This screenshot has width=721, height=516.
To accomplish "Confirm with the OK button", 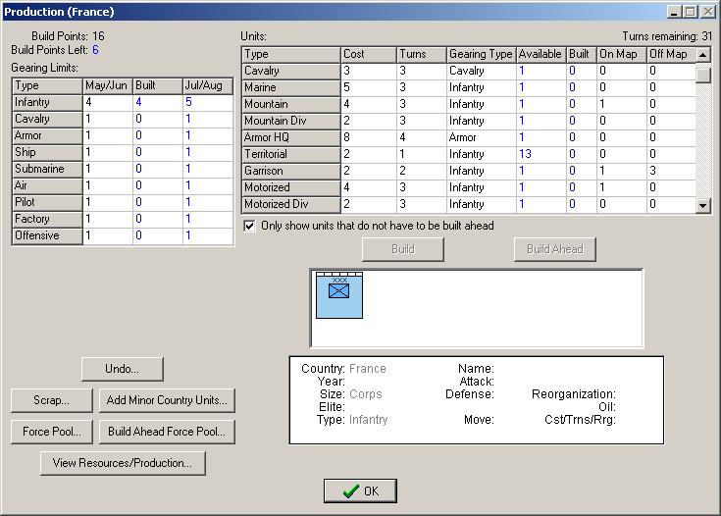I will coord(360,491).
